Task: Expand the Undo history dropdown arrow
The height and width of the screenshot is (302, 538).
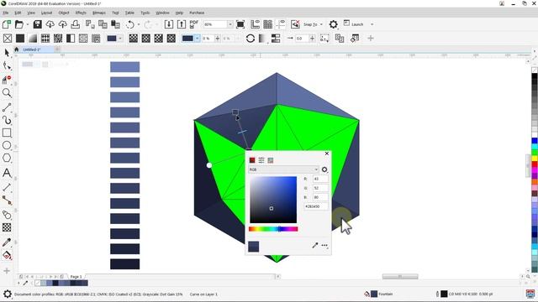Action: (139, 24)
